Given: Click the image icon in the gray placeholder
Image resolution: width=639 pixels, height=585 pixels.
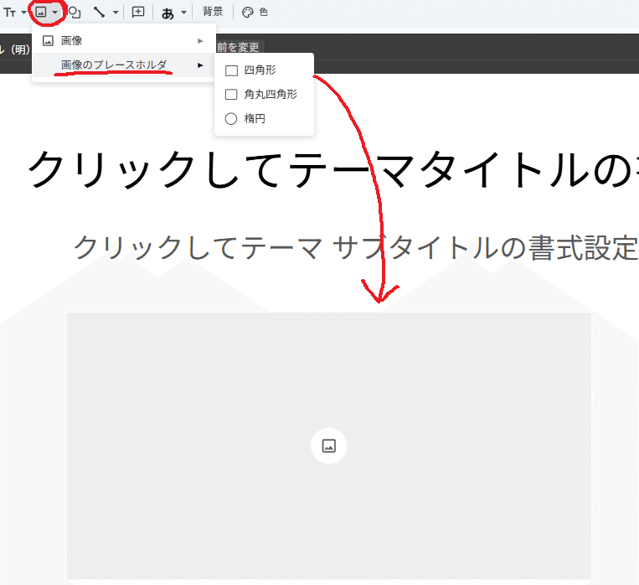Looking at the screenshot, I should (329, 446).
